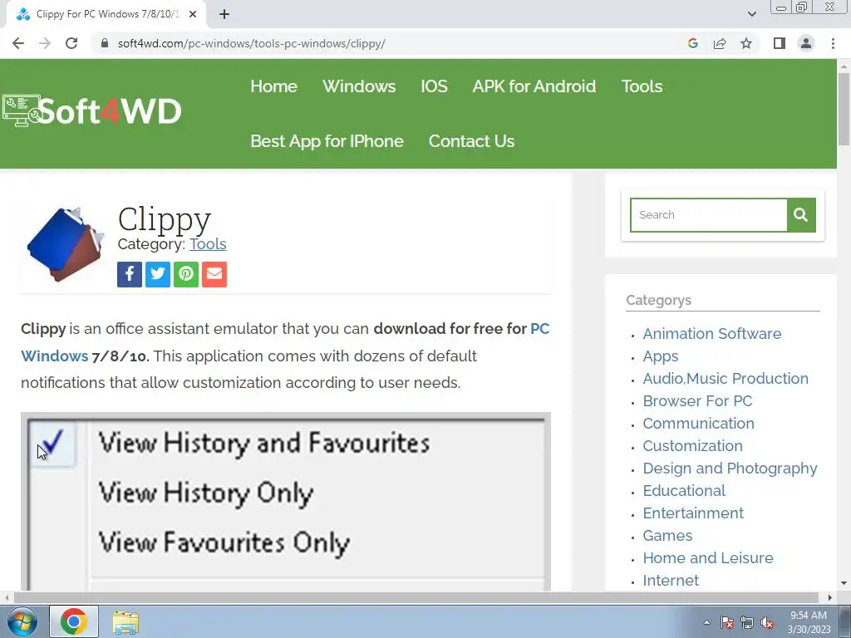Open the Windows Start button
This screenshot has height=638, width=851.
[22, 621]
